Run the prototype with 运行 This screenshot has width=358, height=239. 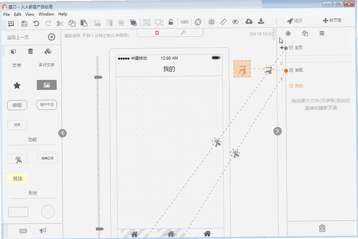coord(294,21)
